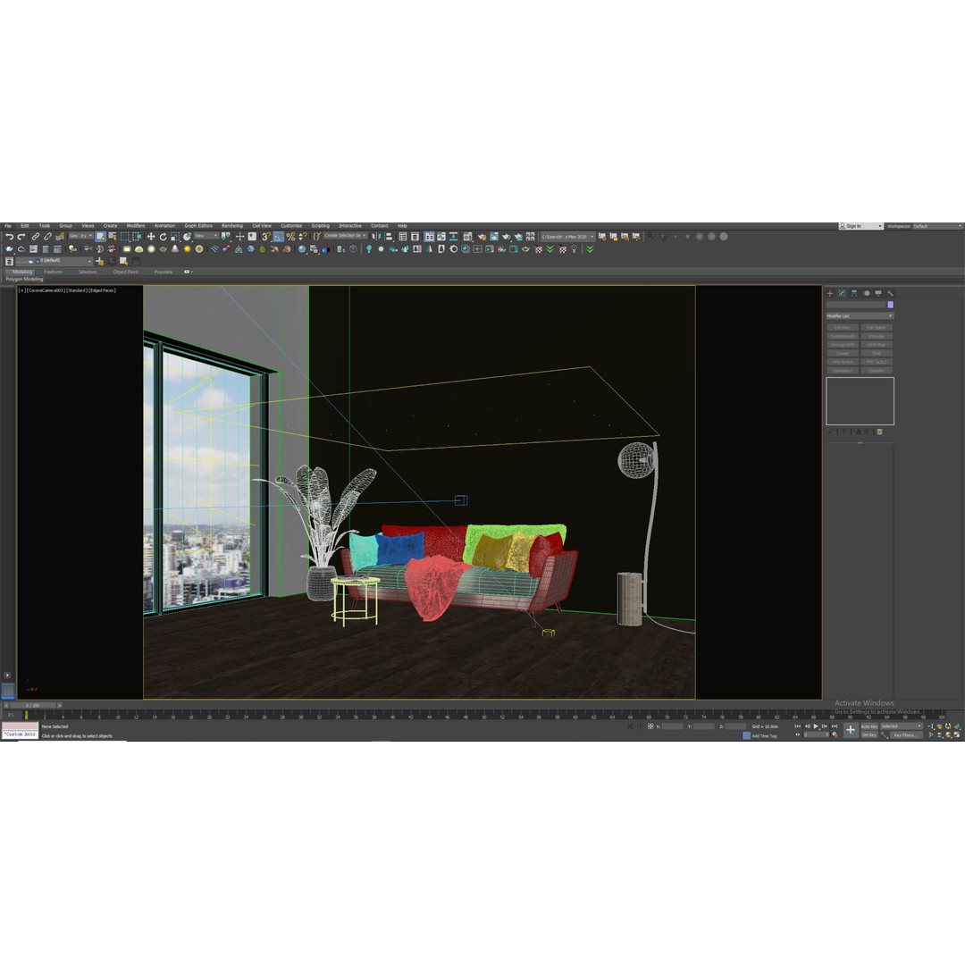Open the Create panel plus tab
The height and width of the screenshot is (965, 965).
[x=829, y=293]
